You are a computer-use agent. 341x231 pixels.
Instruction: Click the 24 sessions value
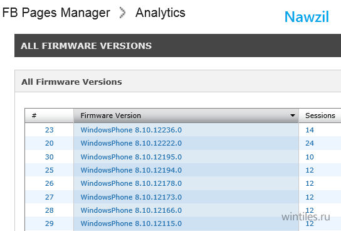tap(310, 143)
